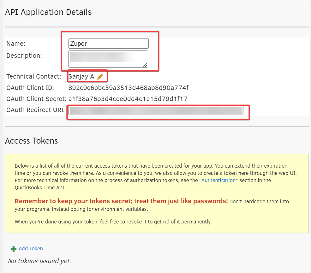Click the 'OAuth Redirect URI' label
Viewport: 311px width, 273px height.
pos(35,110)
